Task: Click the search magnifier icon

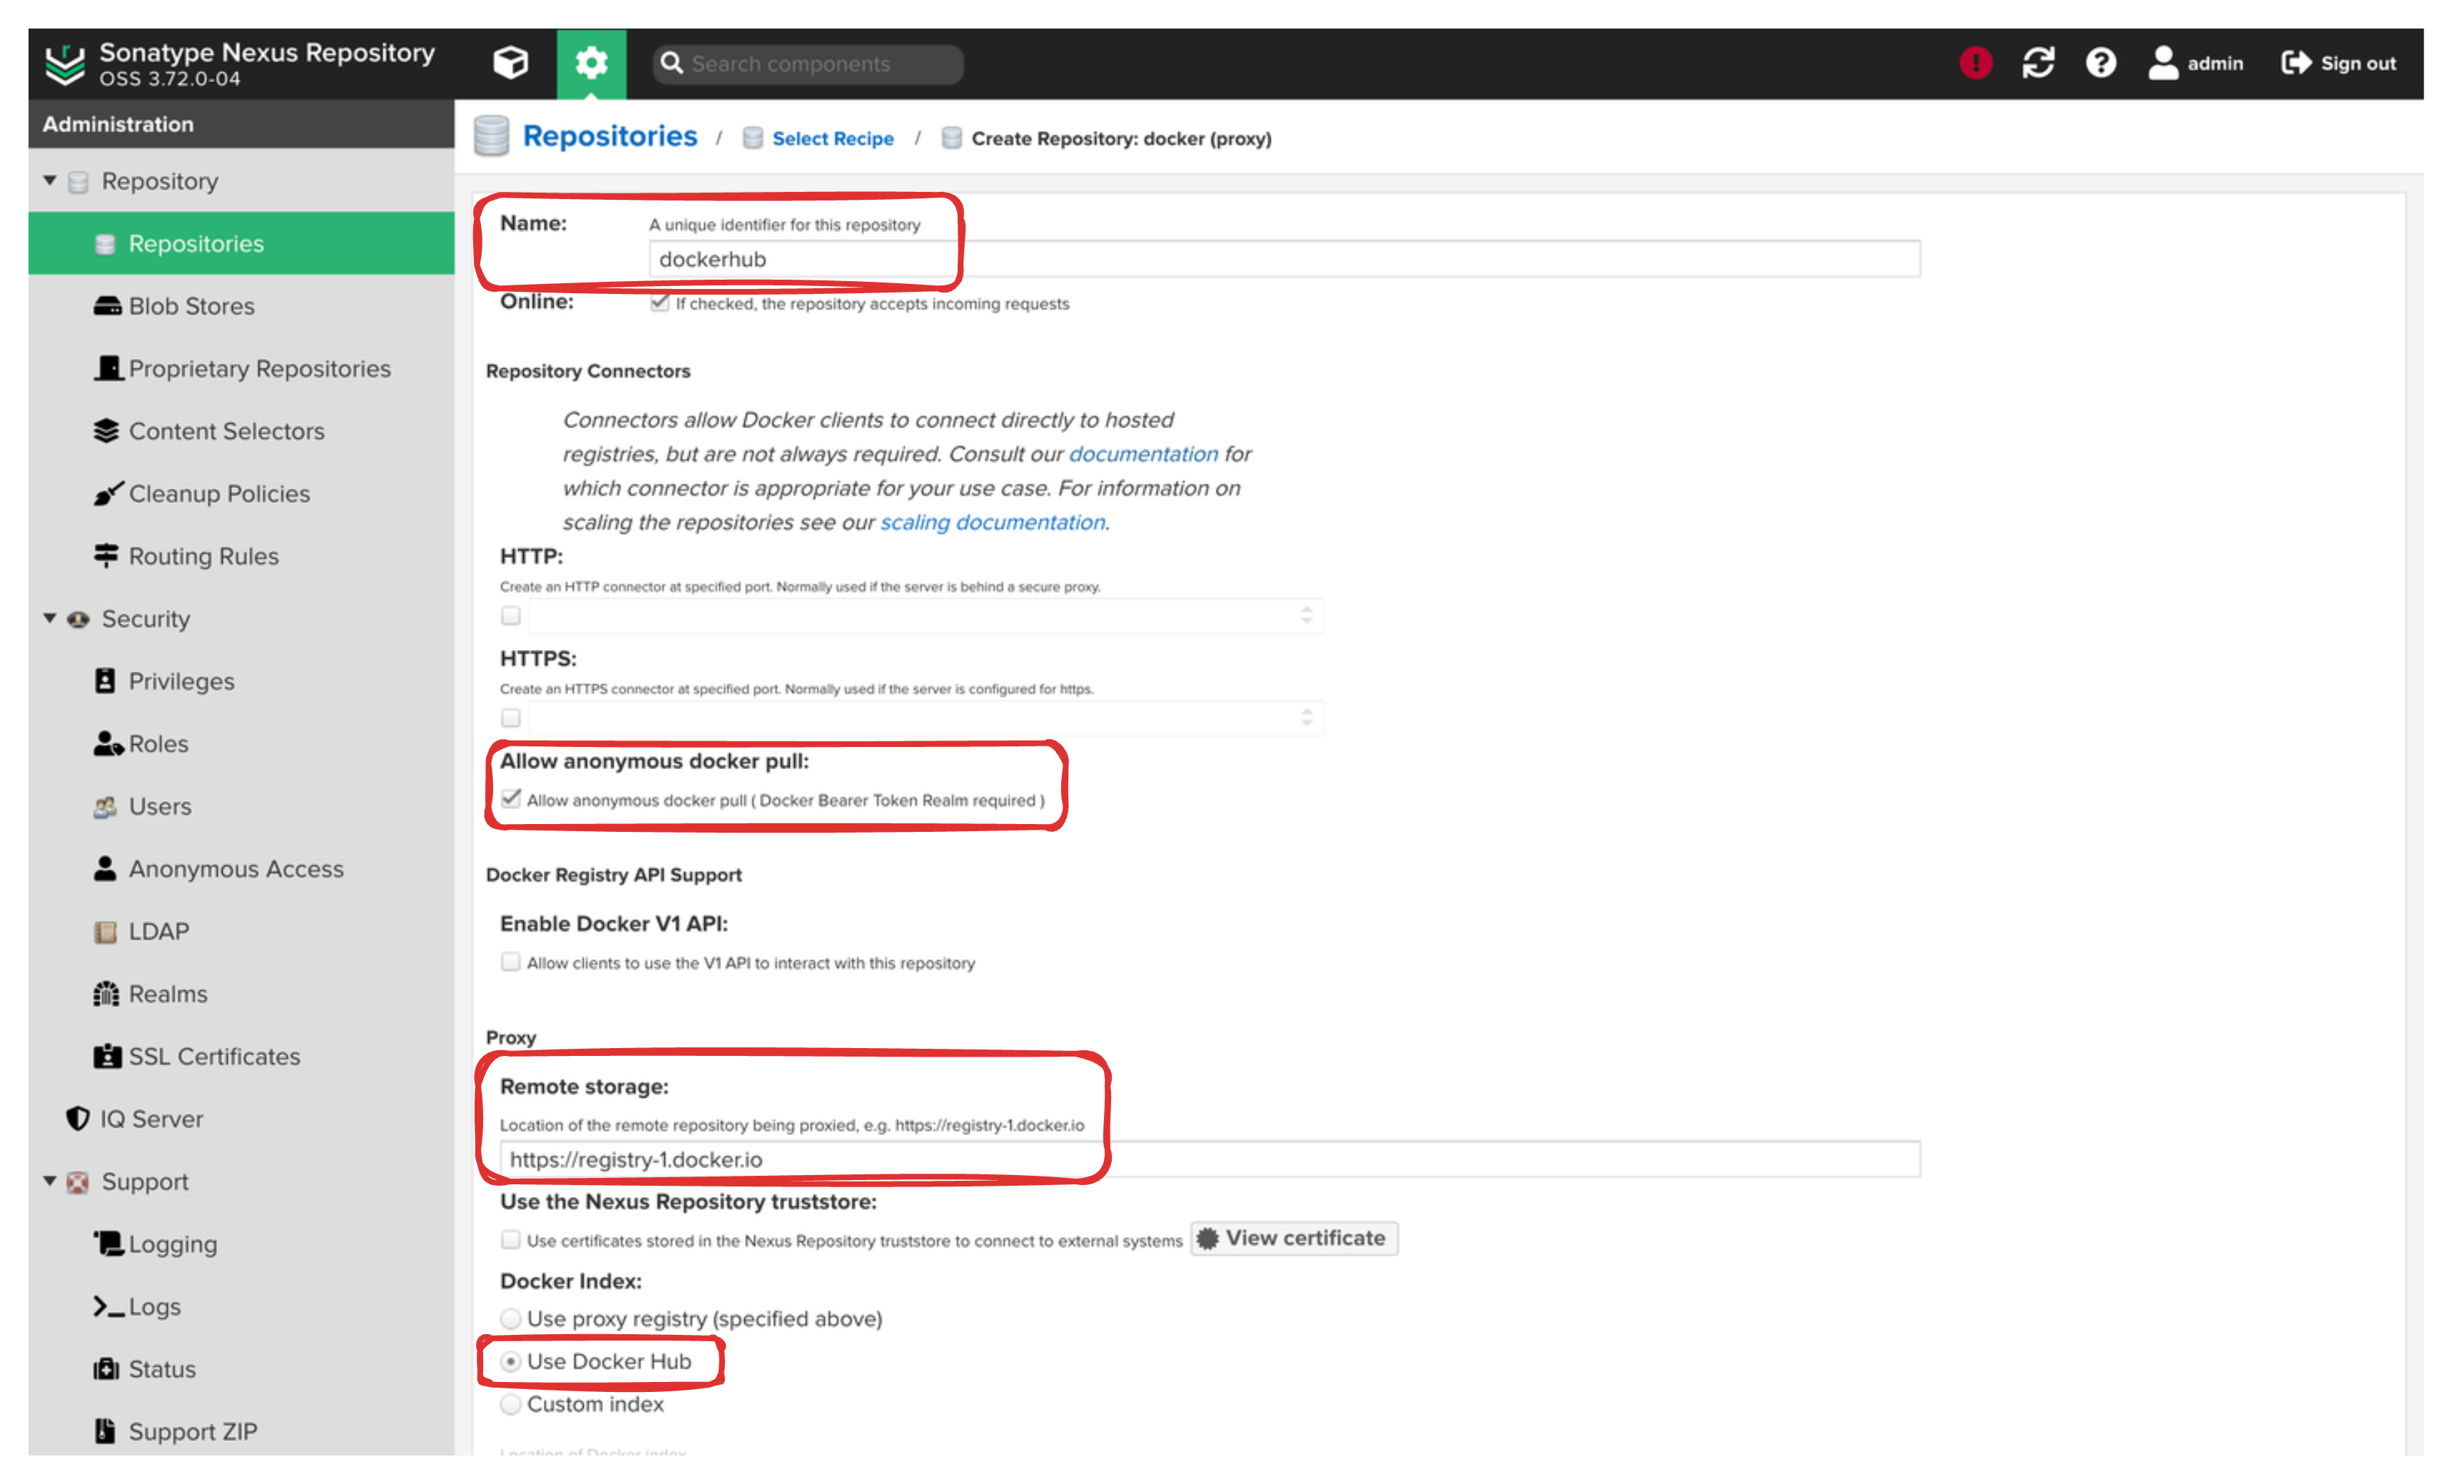Action: [672, 63]
